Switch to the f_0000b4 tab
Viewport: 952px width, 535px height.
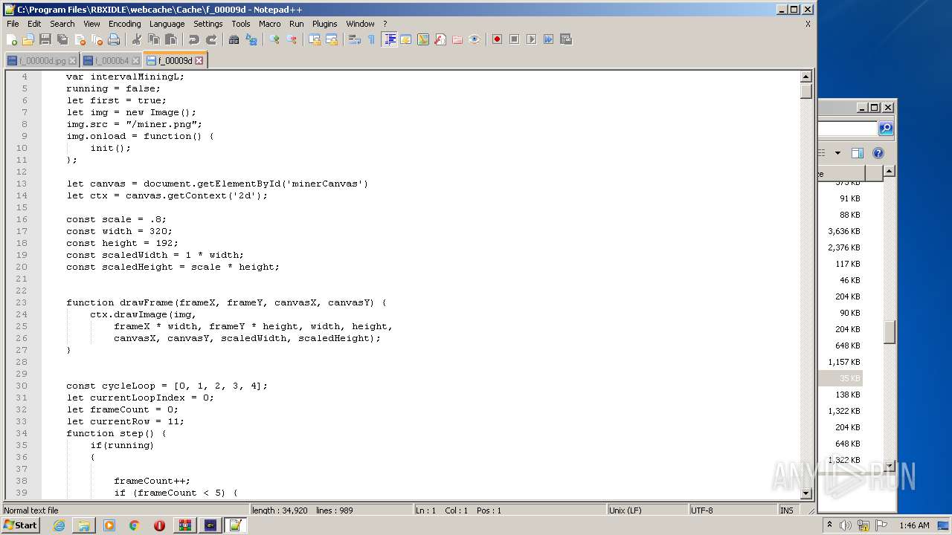tap(111, 61)
